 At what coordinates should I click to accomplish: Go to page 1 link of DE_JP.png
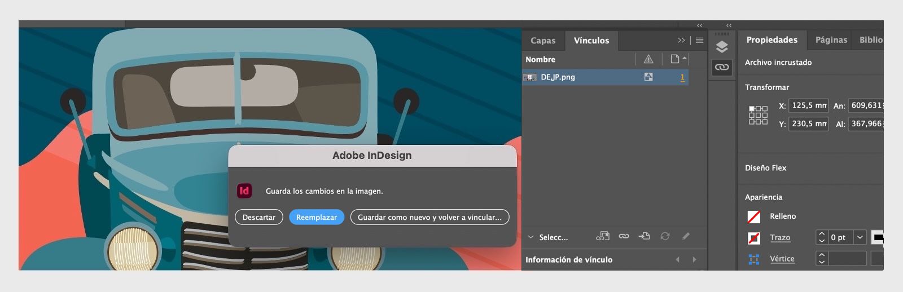point(682,77)
